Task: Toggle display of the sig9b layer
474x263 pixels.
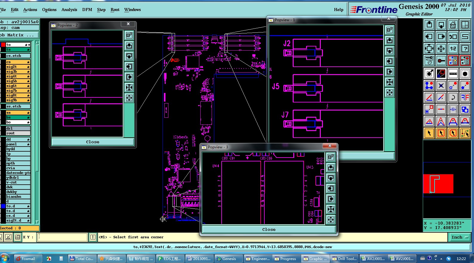Action: click(x=18, y=100)
